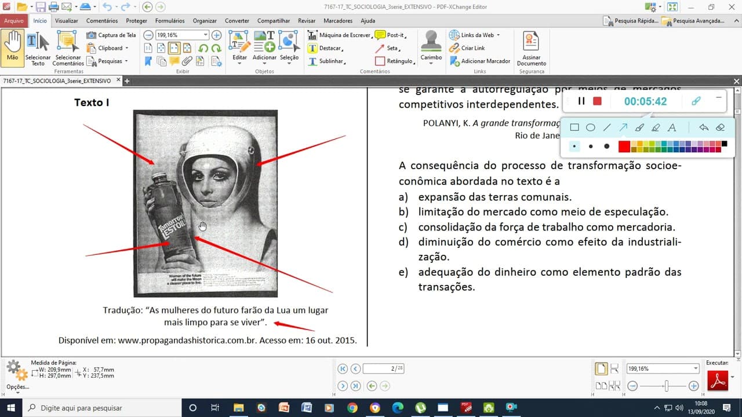The height and width of the screenshot is (417, 742).
Task: Toggle single page layout in status bar
Action: coord(602,368)
